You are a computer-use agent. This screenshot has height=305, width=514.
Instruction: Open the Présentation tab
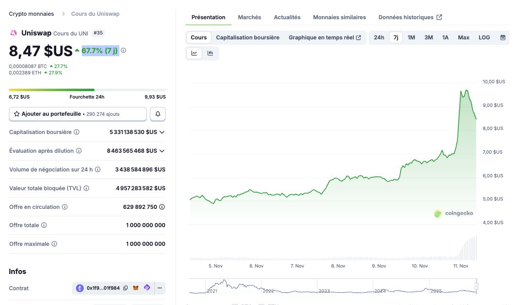pyautogui.click(x=208, y=17)
